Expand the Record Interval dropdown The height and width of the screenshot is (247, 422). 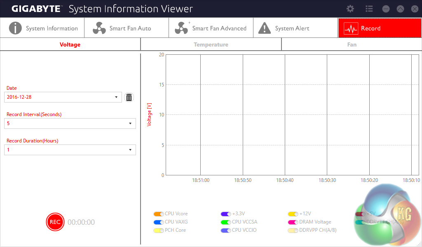130,123
